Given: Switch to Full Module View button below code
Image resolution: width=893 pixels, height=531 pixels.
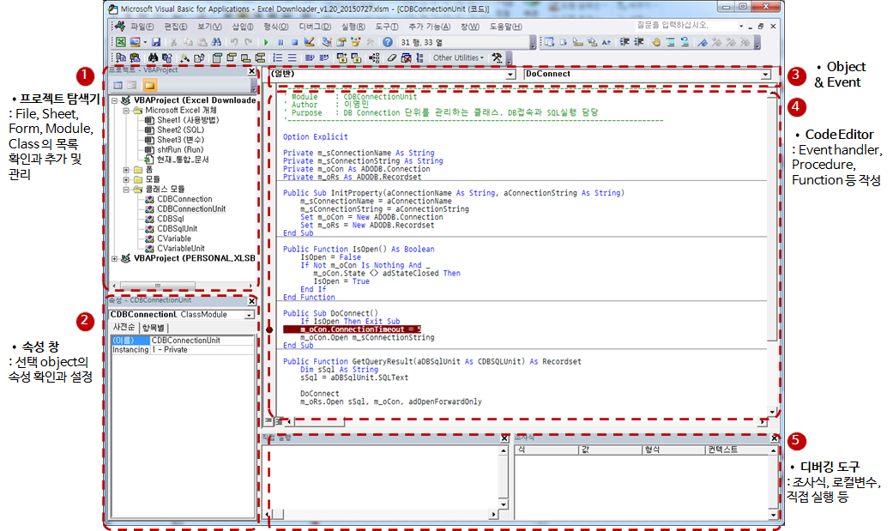Looking at the screenshot, I should click(x=278, y=421).
